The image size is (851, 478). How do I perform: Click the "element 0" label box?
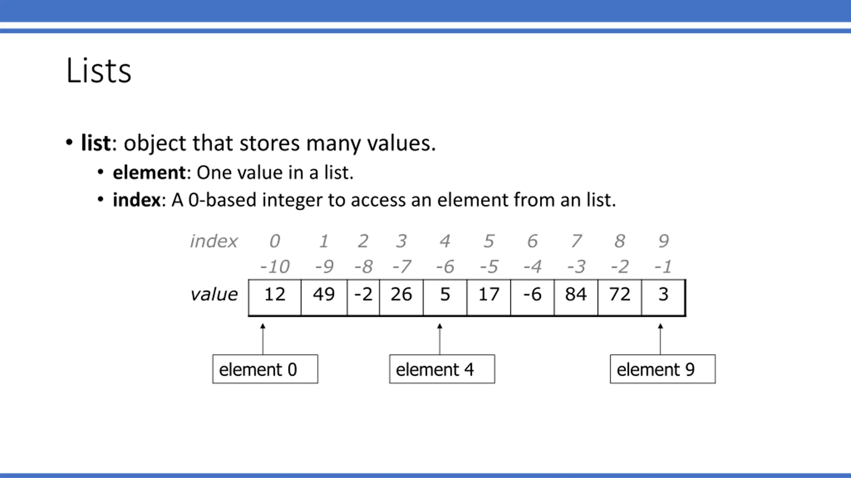pos(265,369)
